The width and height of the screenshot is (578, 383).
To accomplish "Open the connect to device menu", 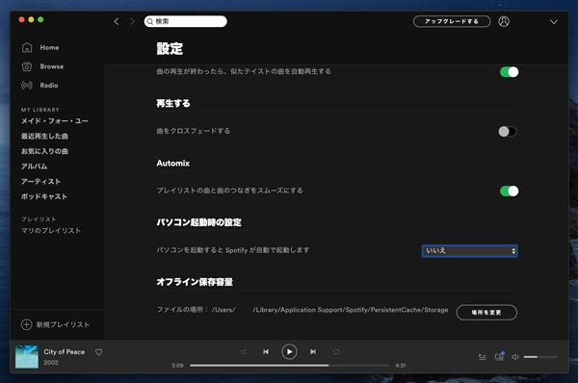I will [499, 356].
